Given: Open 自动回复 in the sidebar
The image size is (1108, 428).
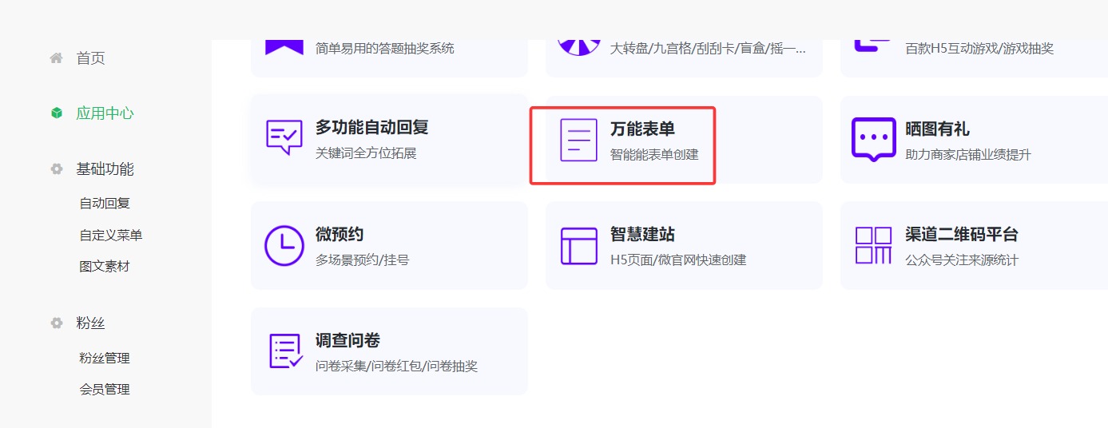Looking at the screenshot, I should tap(105, 204).
